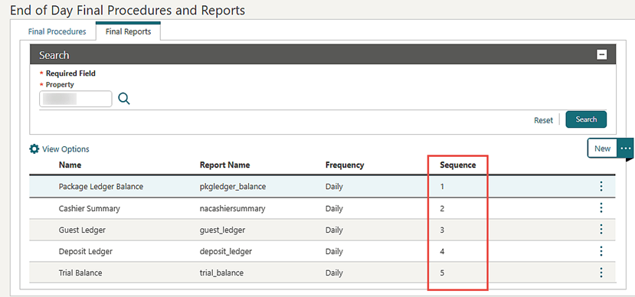This screenshot has width=635, height=297.
Task: Select the Deposit Ledger name cell
Action: [x=86, y=251]
